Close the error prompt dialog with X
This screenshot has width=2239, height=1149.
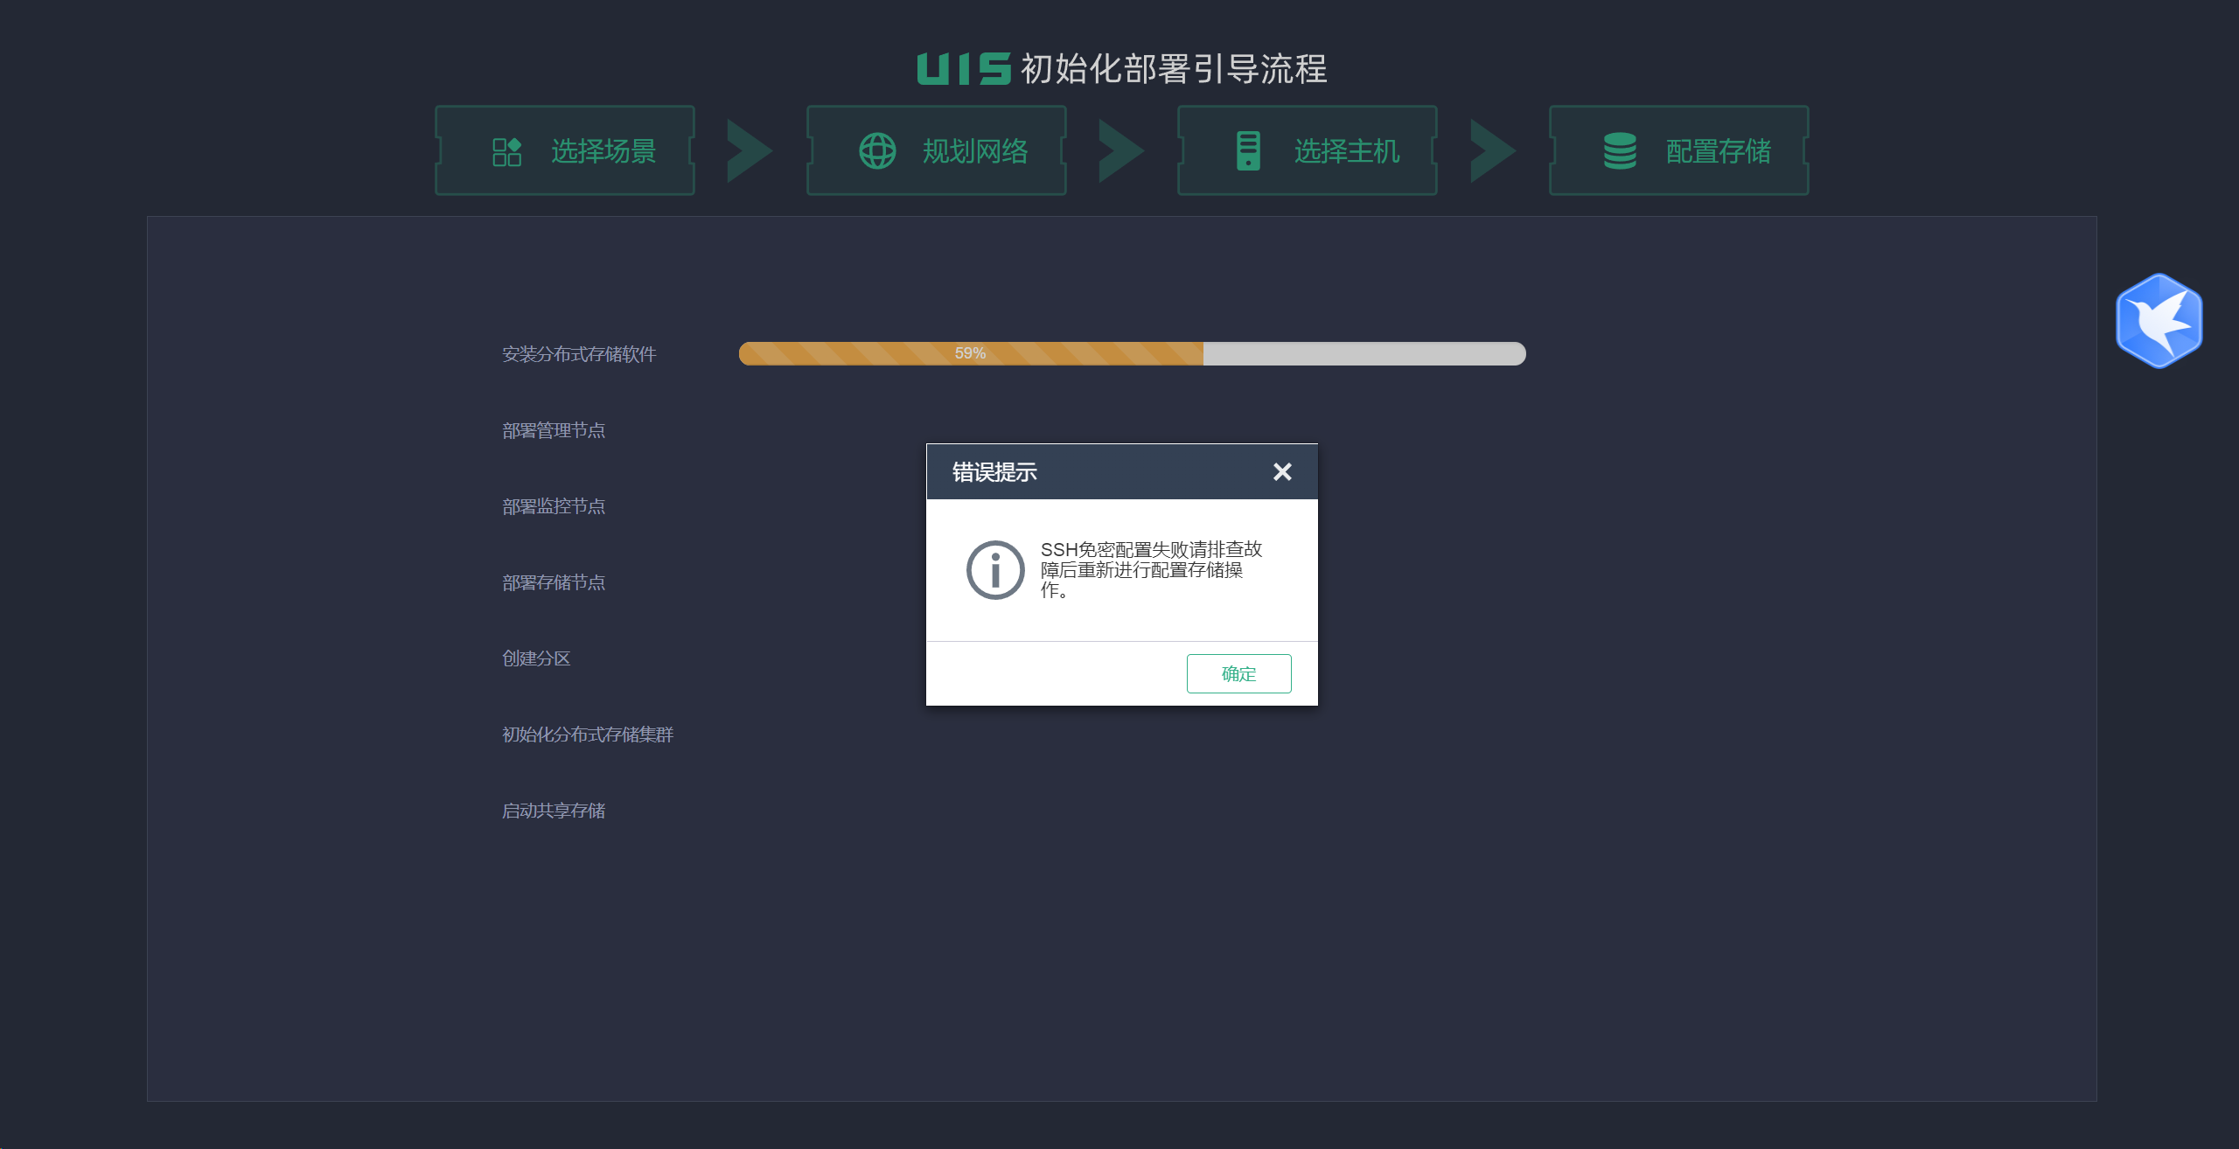(x=1282, y=472)
